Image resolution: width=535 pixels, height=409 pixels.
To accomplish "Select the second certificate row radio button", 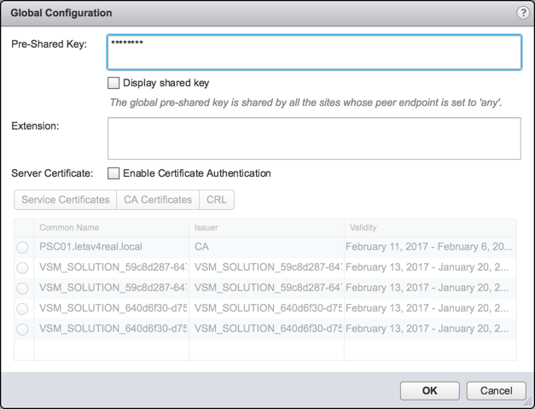I will click(22, 268).
